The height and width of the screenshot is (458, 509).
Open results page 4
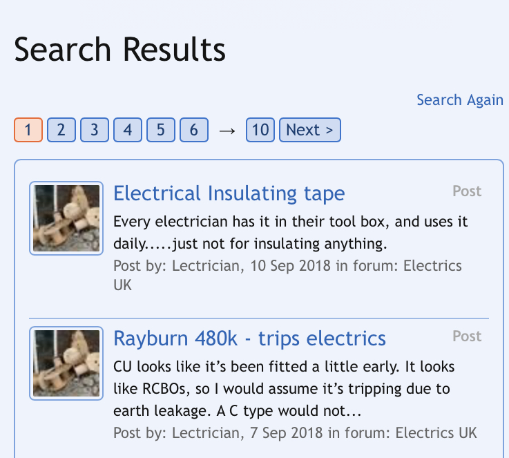click(x=127, y=130)
